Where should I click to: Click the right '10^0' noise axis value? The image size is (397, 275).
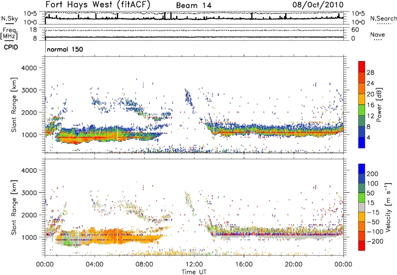pos(358,22)
